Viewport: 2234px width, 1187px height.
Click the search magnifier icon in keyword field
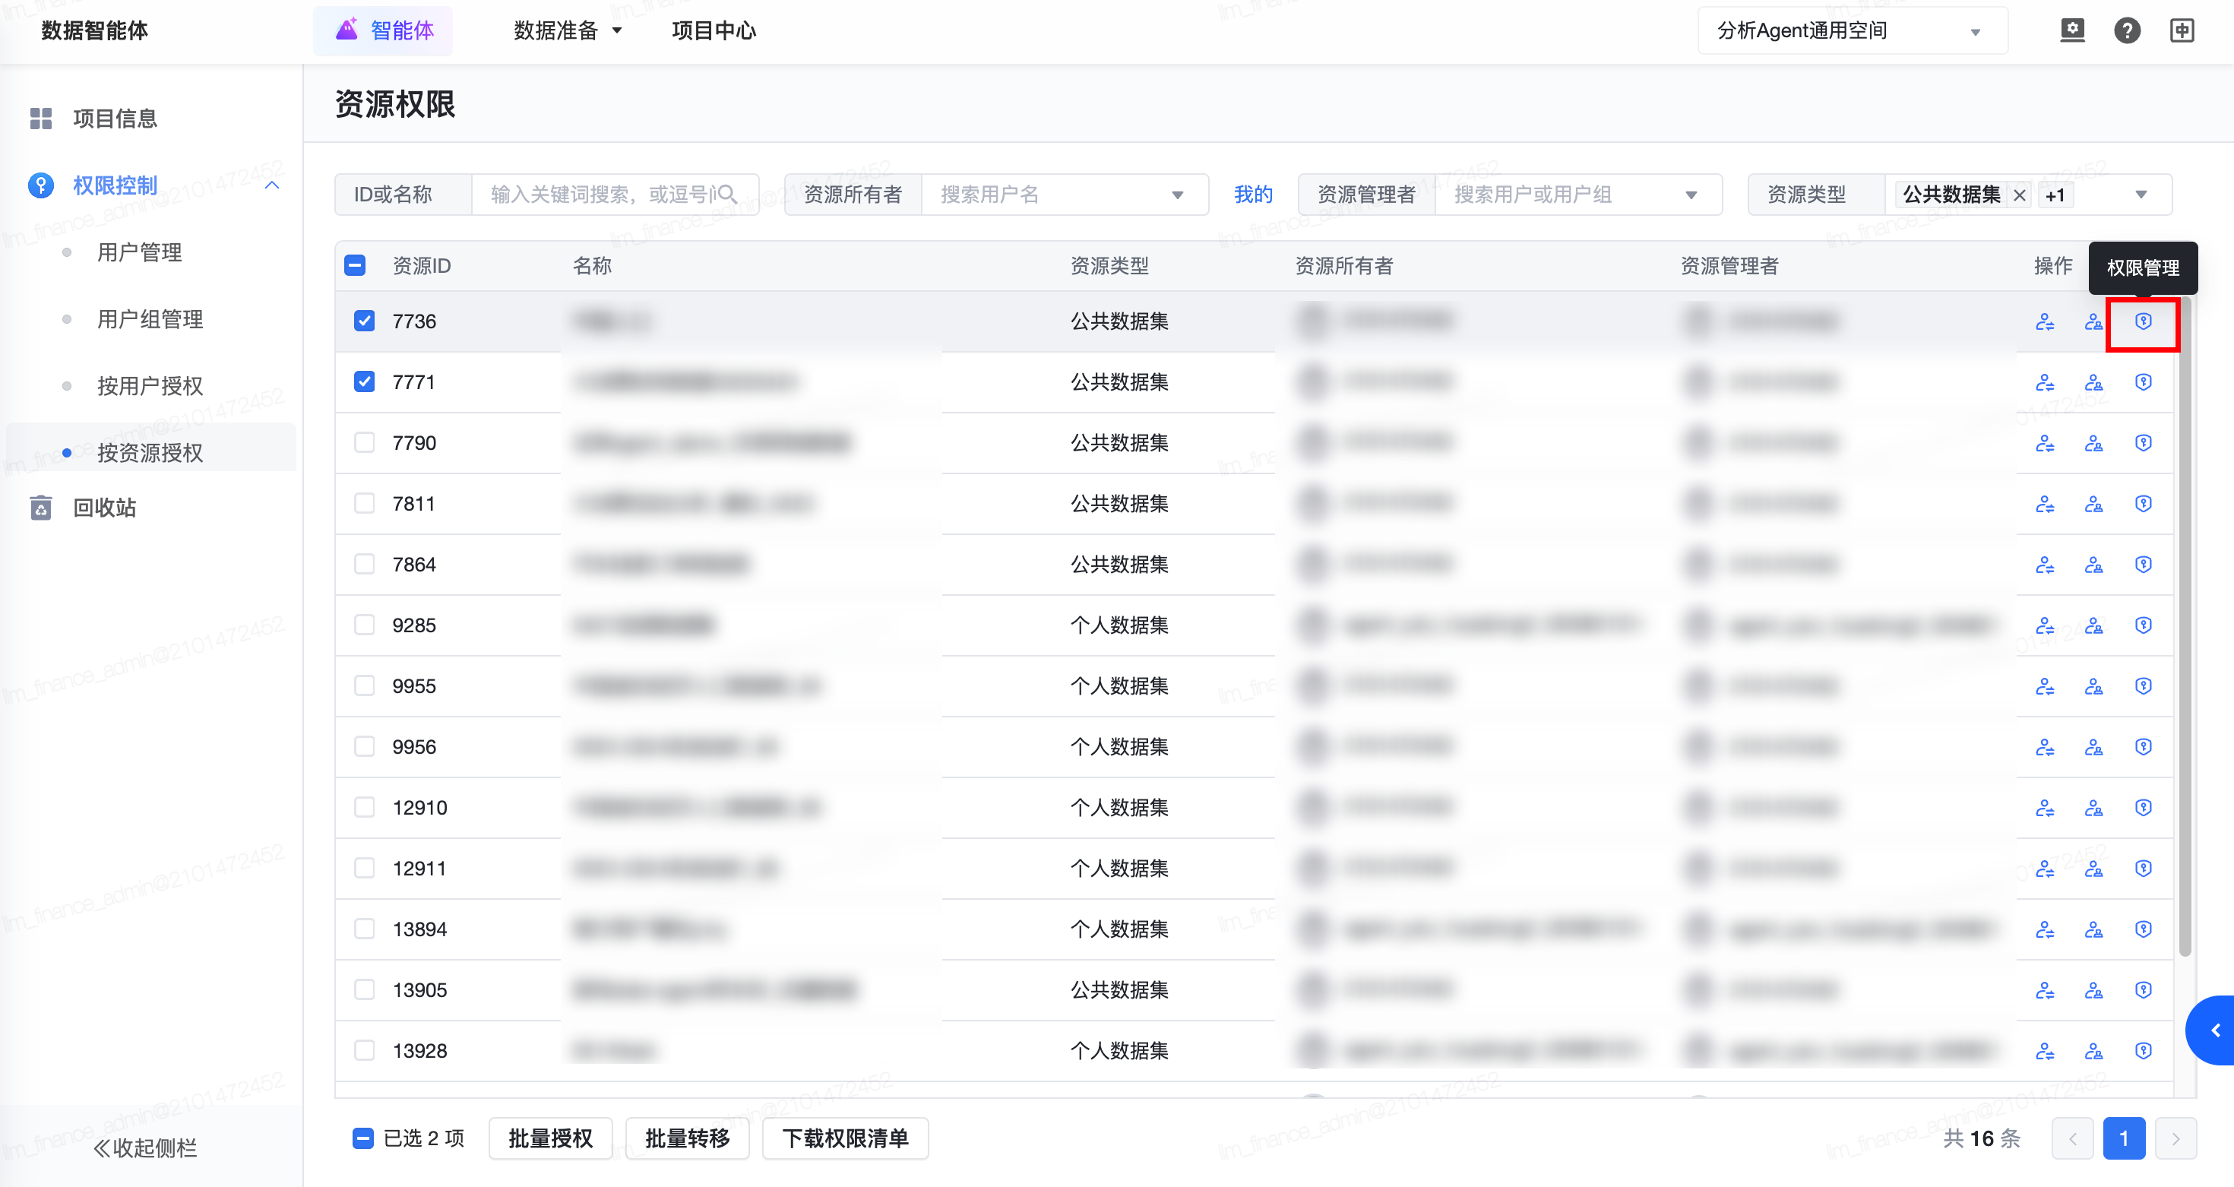[726, 195]
